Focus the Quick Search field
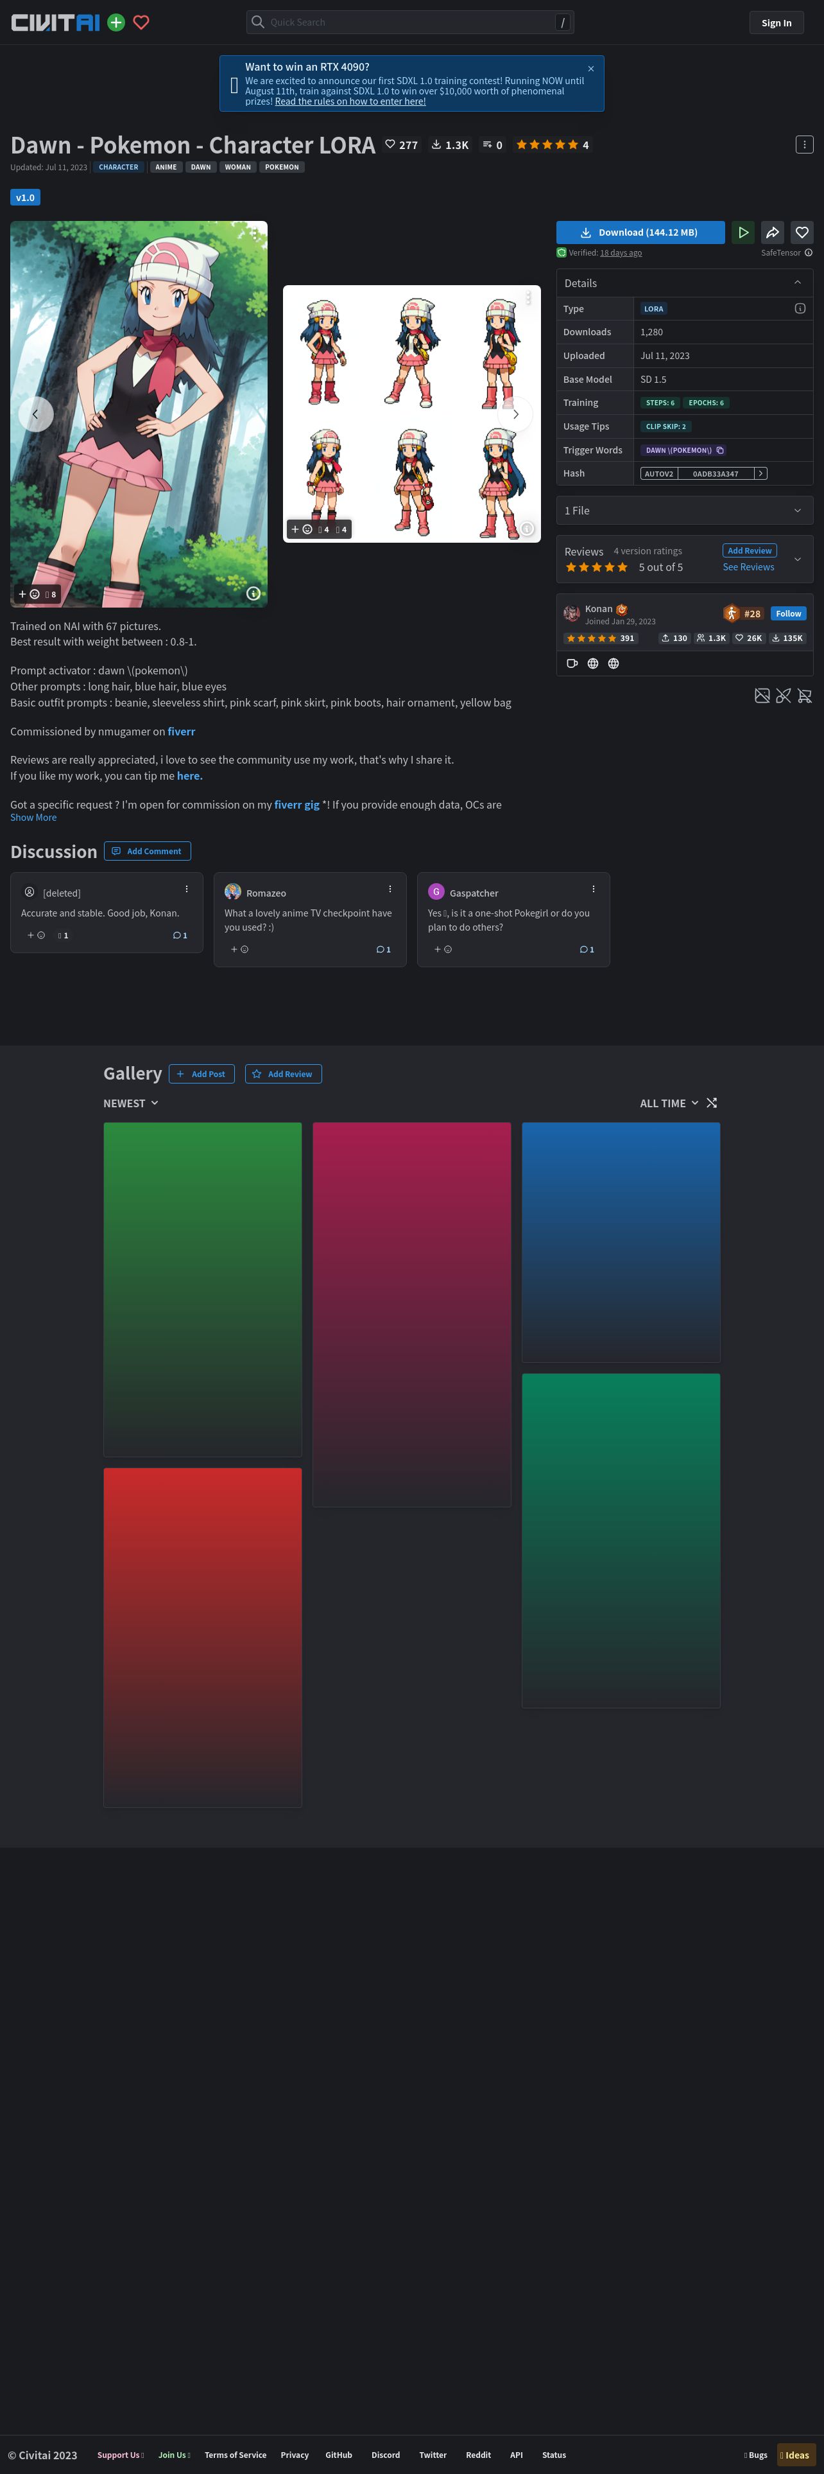This screenshot has width=824, height=2474. (409, 22)
